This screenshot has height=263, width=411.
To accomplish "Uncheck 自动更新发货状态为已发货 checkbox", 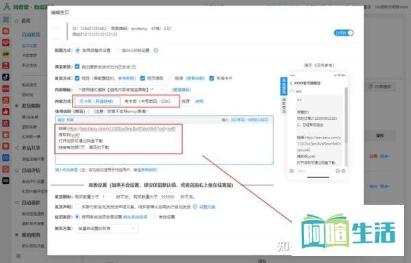I will coord(77,66).
